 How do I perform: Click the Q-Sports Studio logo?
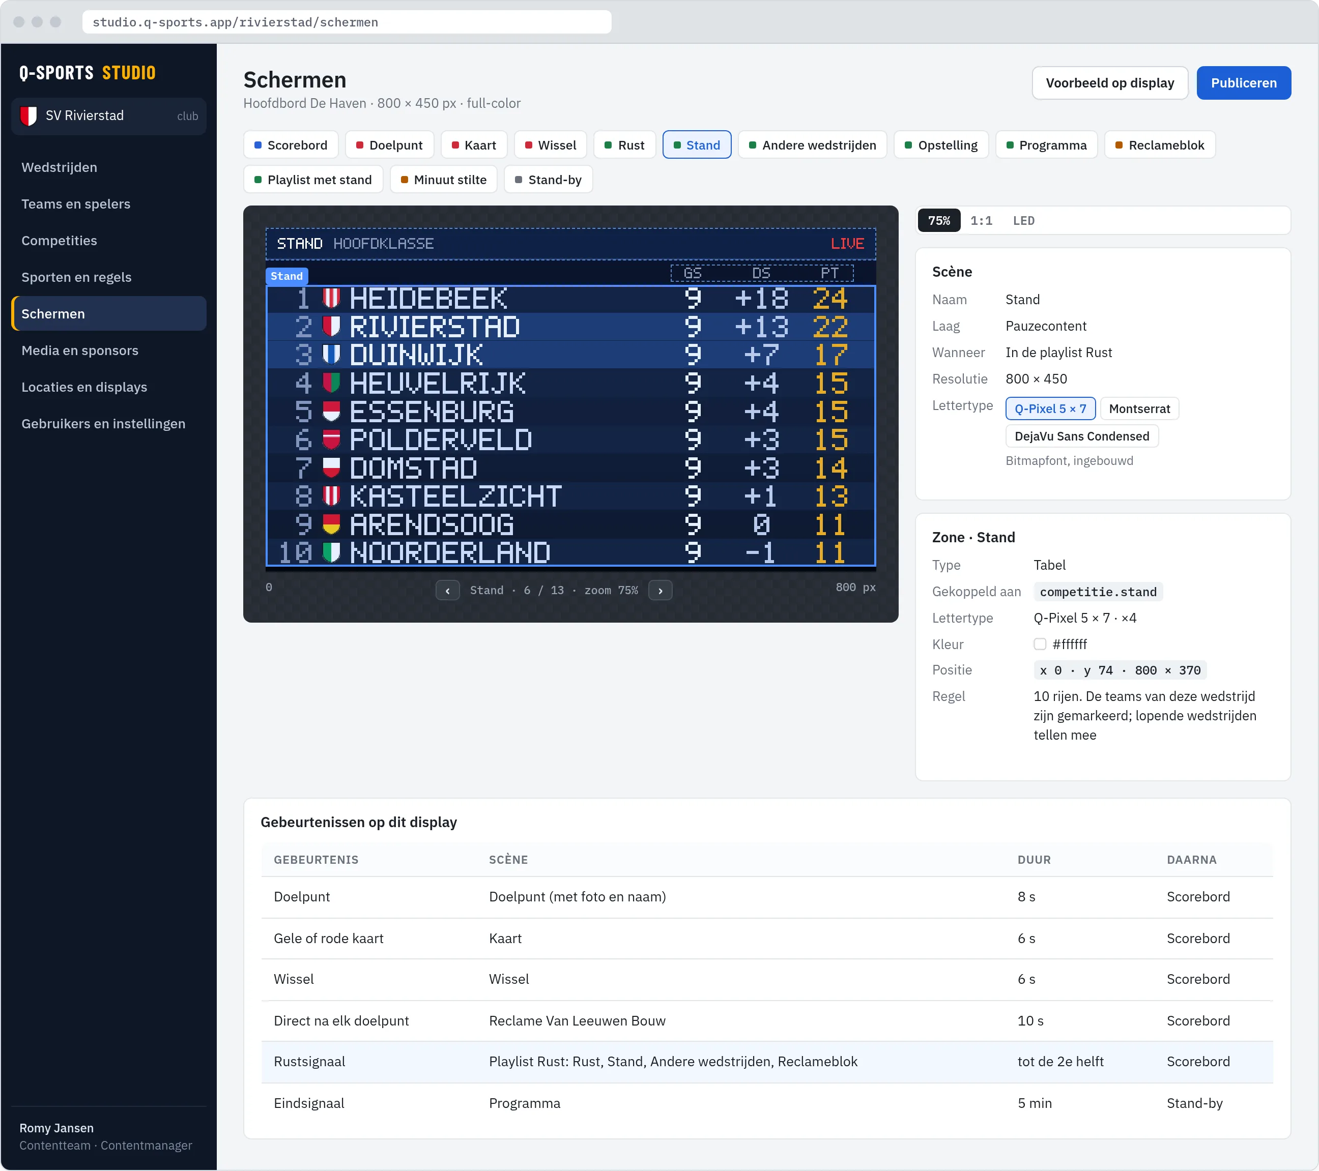[x=88, y=73]
